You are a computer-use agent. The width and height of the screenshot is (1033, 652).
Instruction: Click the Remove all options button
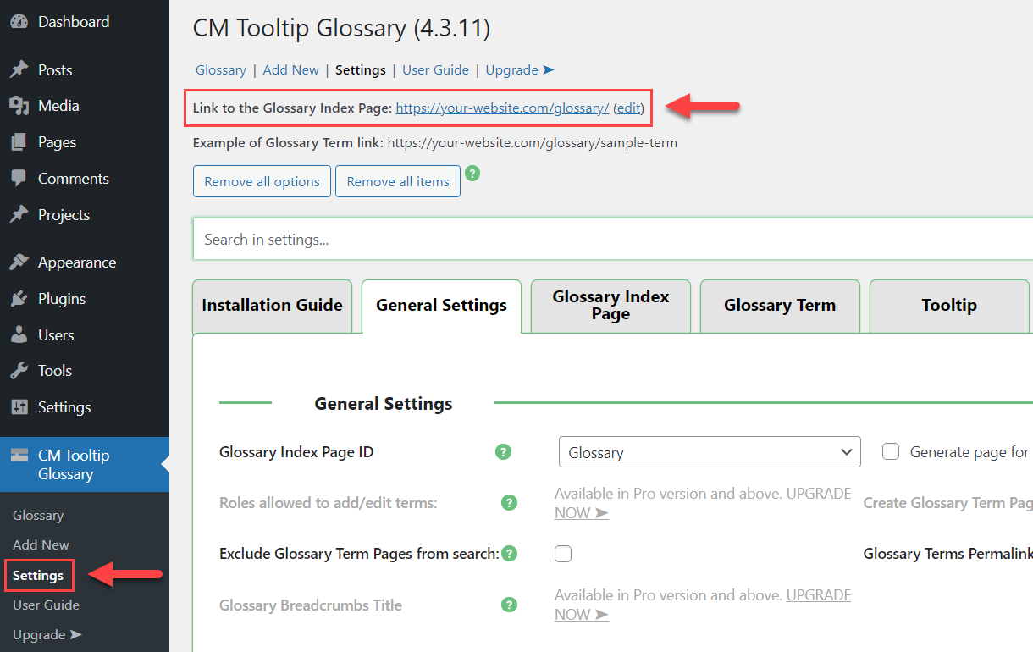pyautogui.click(x=262, y=181)
